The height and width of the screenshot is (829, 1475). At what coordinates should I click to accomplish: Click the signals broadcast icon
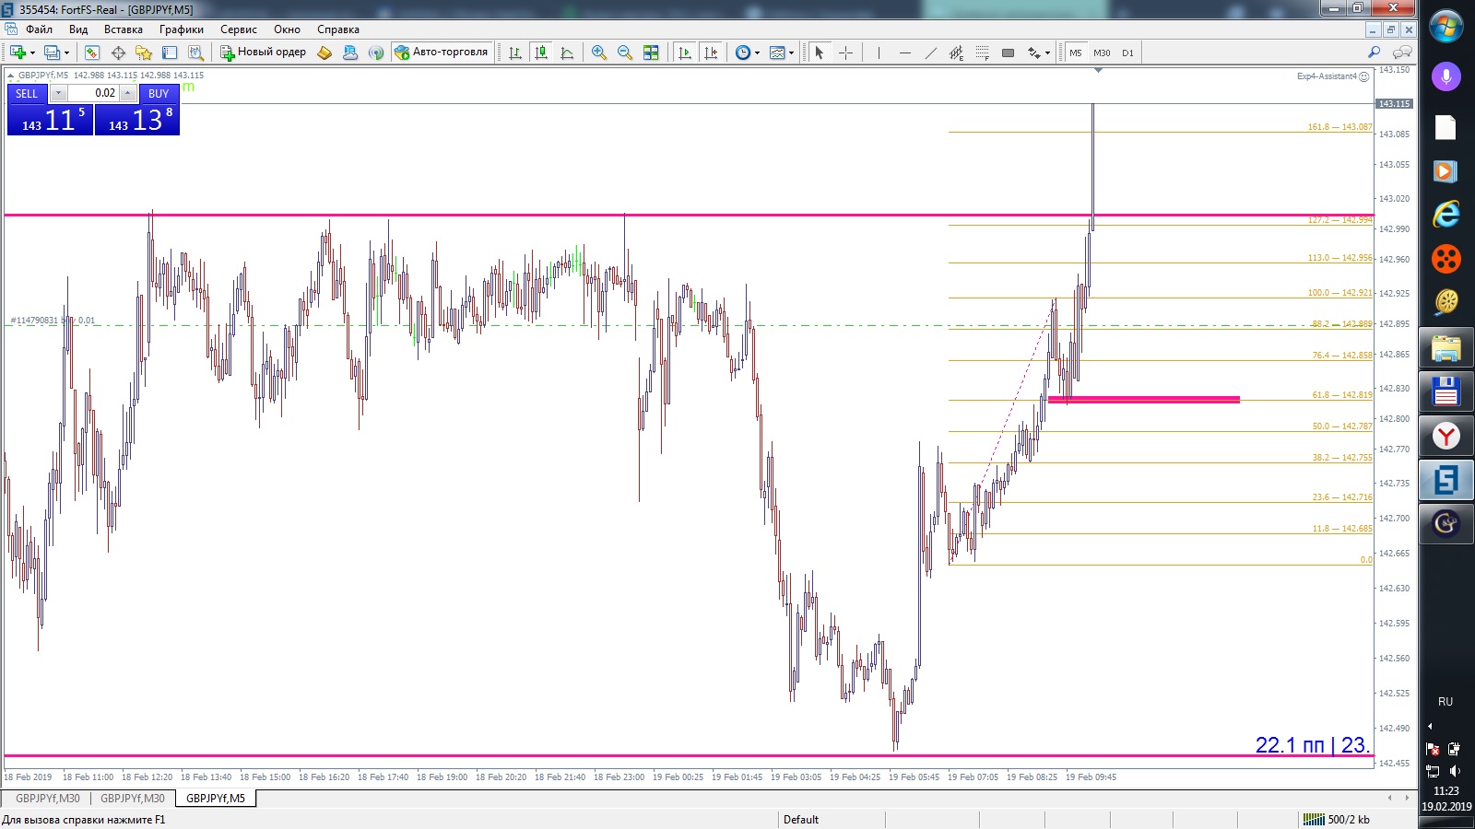coord(376,53)
